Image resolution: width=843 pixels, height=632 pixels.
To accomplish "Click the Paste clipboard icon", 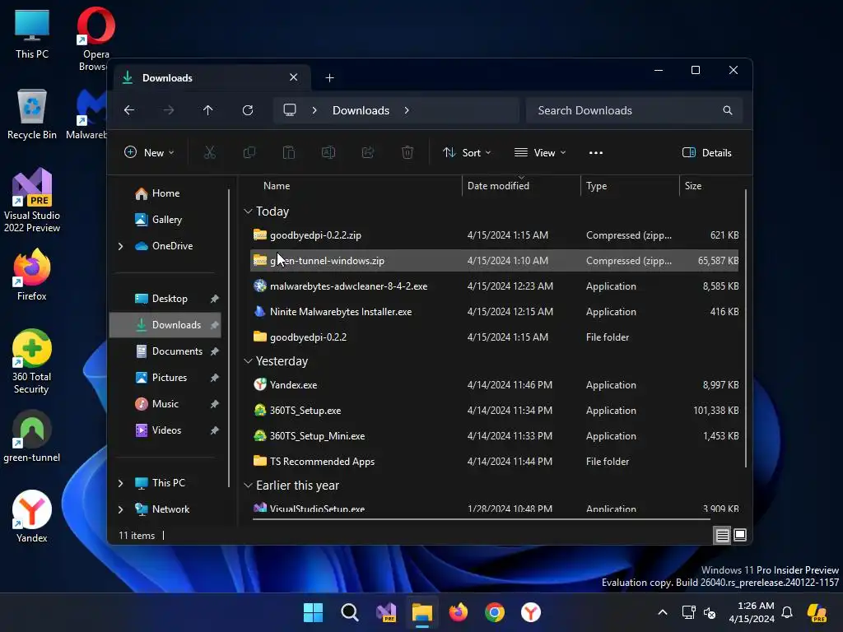I will tap(289, 152).
